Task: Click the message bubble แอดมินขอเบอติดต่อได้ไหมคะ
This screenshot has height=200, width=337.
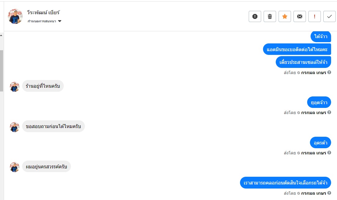Action: pos(297,49)
